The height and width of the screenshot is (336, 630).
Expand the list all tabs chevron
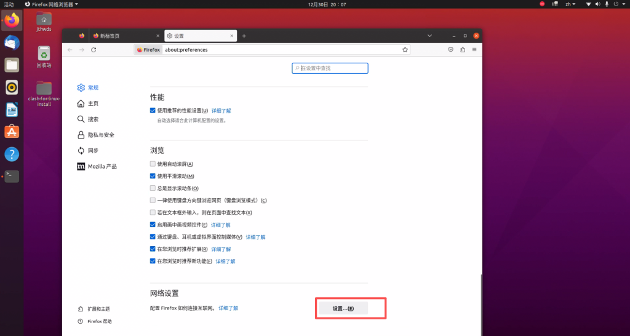[x=429, y=36]
